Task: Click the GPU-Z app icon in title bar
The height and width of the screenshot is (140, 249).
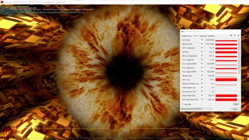Action: tap(182, 31)
